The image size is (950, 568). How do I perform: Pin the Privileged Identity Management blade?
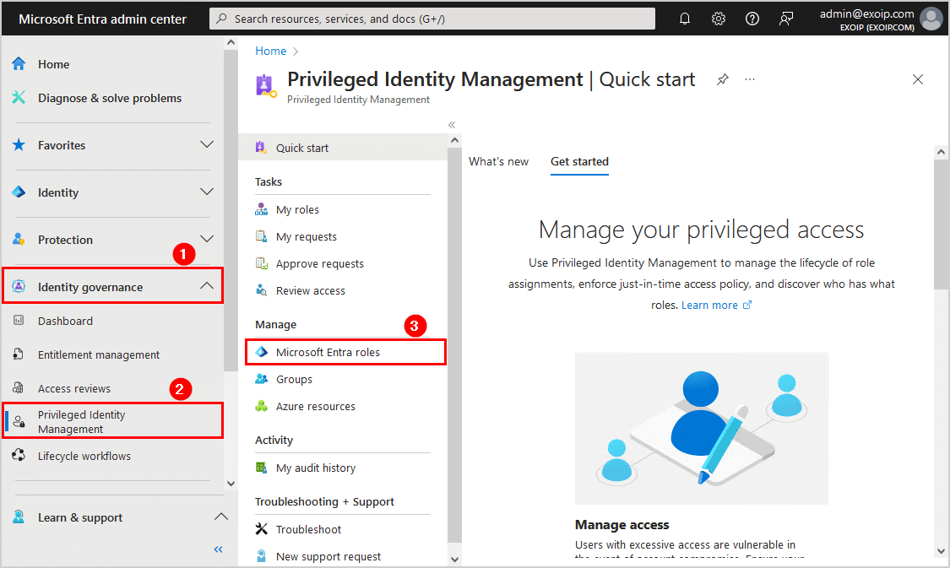pyautogui.click(x=723, y=79)
